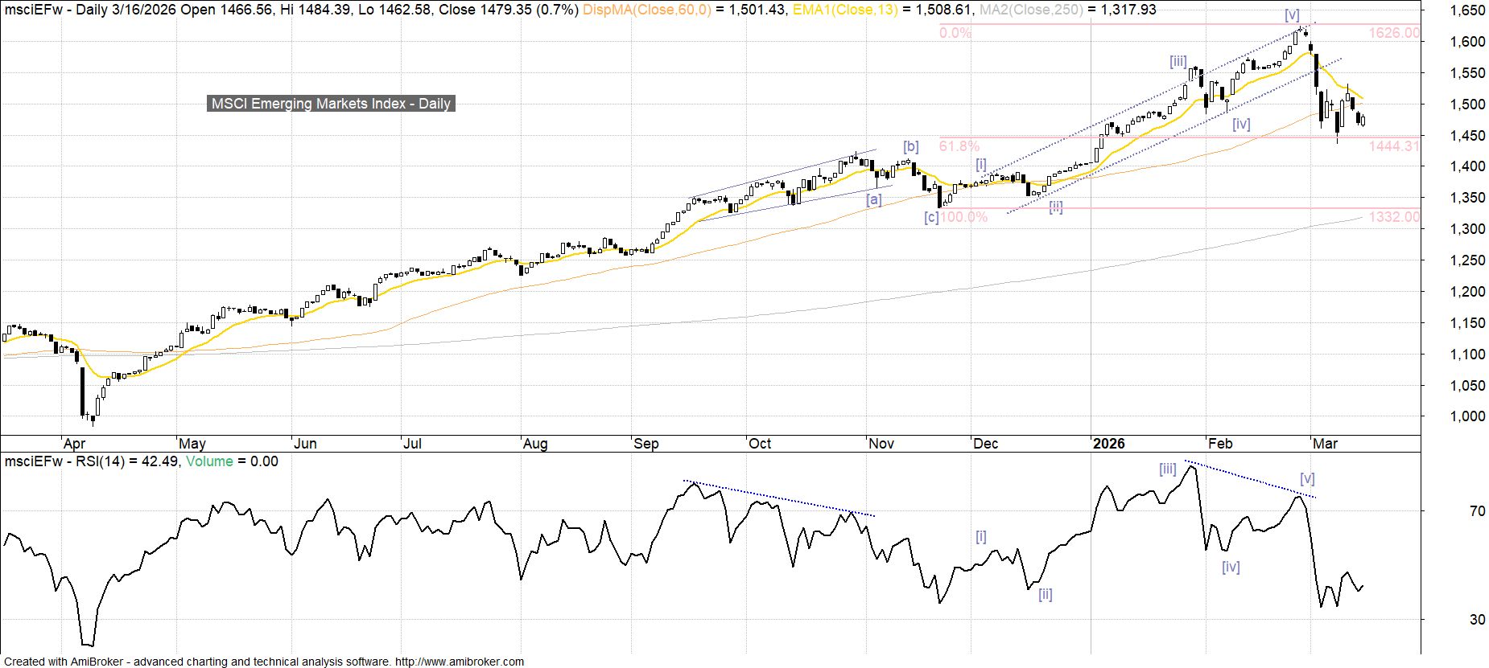Click wave [v] label at price chart peak
This screenshot has height=668, width=1489.
pyautogui.click(x=1292, y=14)
